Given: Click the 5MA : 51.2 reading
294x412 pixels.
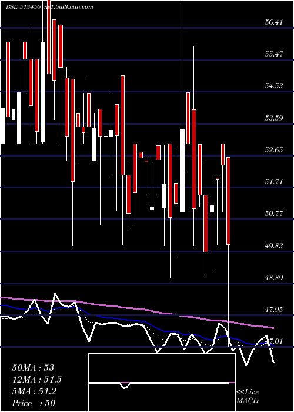Looking at the screenshot, I should (x=34, y=391).
